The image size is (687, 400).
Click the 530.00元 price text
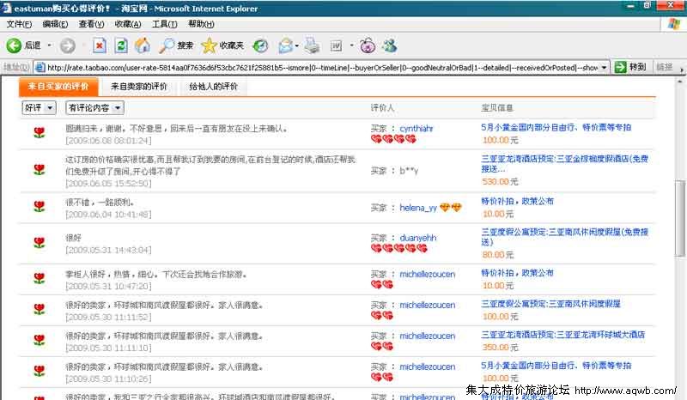click(500, 181)
